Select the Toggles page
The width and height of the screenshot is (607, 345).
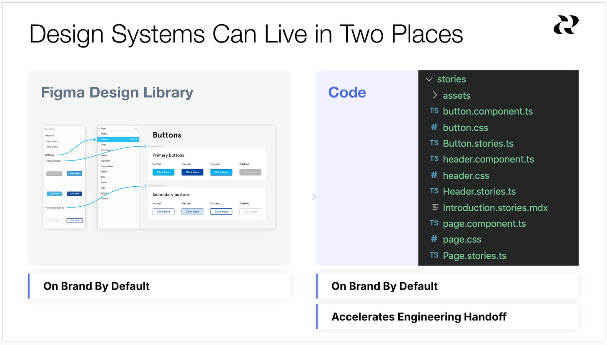click(x=104, y=193)
